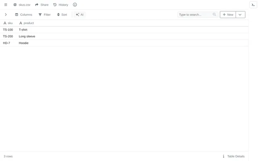Open the terminal console icon
This screenshot has width=258, height=161.
253,5
